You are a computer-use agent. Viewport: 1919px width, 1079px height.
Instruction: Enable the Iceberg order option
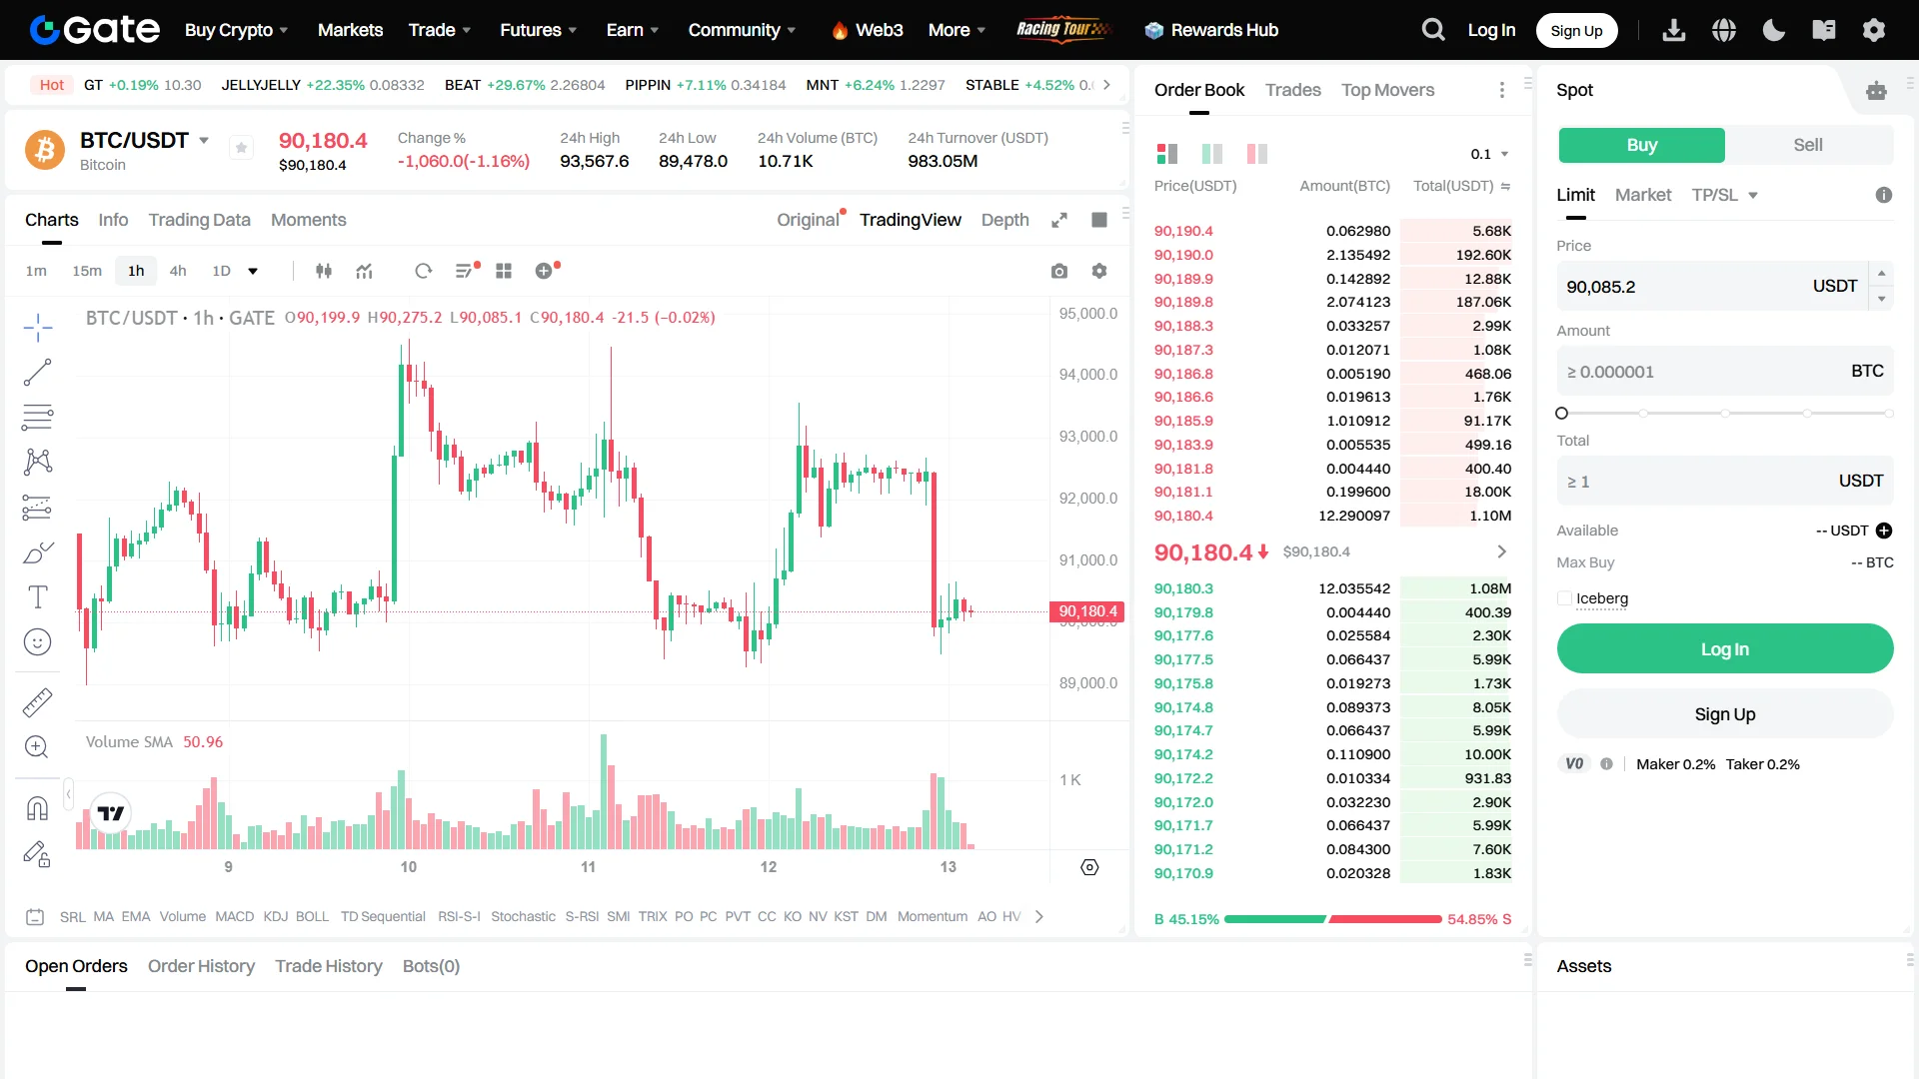pos(1565,598)
